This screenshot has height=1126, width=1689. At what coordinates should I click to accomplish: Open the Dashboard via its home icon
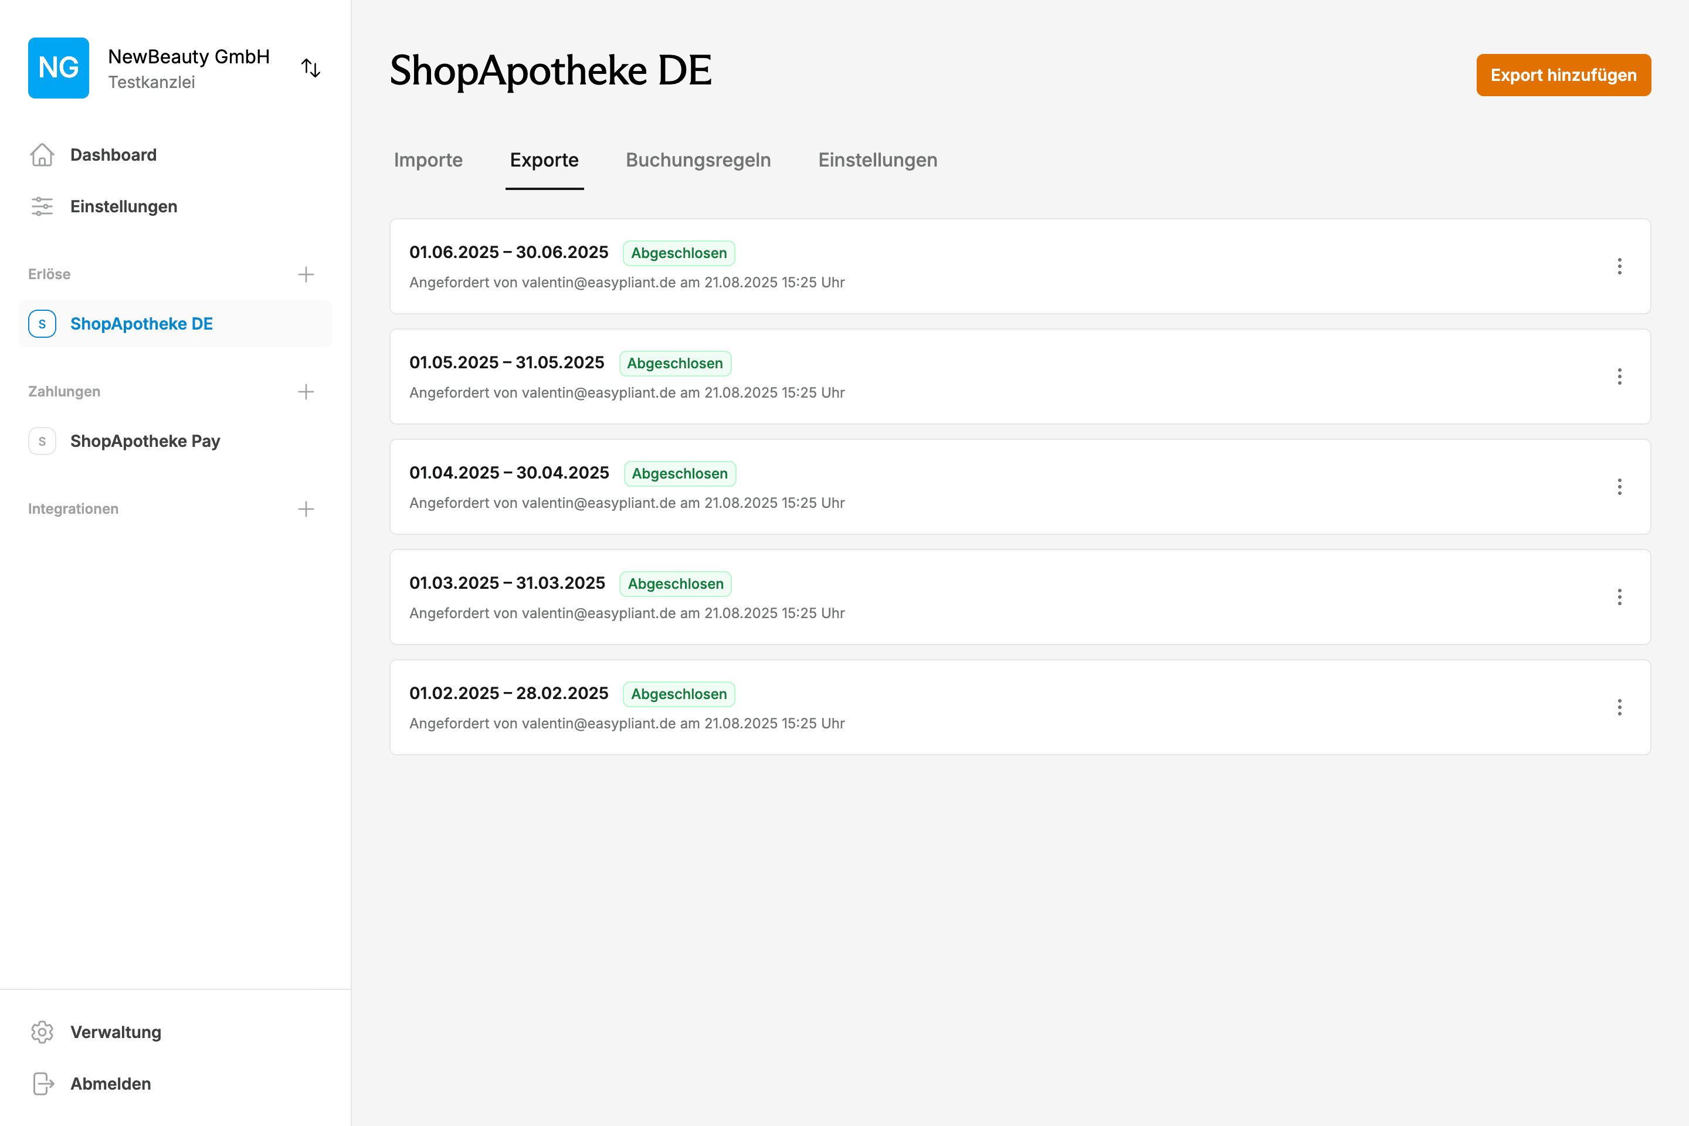click(42, 154)
